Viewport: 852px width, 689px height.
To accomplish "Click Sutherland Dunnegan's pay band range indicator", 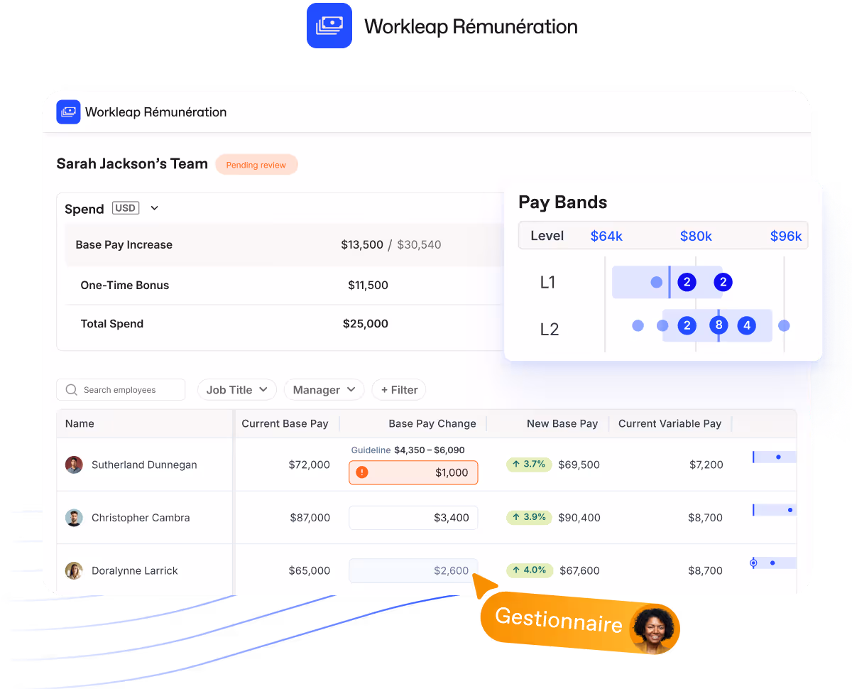I will click(x=775, y=457).
